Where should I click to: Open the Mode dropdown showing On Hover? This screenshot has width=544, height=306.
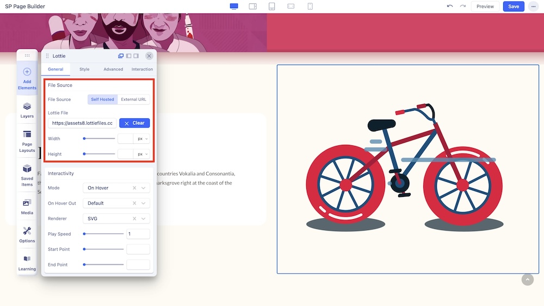pos(116,188)
